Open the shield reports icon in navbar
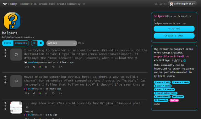The height and width of the screenshot is (119, 201). (165, 4)
